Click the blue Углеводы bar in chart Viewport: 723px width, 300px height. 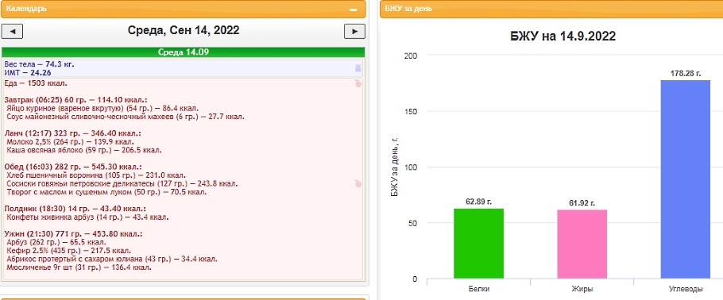[x=685, y=179]
